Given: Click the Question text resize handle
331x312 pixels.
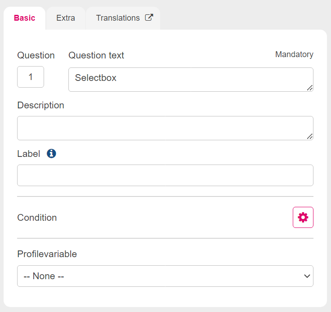Looking at the screenshot, I should (310, 88).
